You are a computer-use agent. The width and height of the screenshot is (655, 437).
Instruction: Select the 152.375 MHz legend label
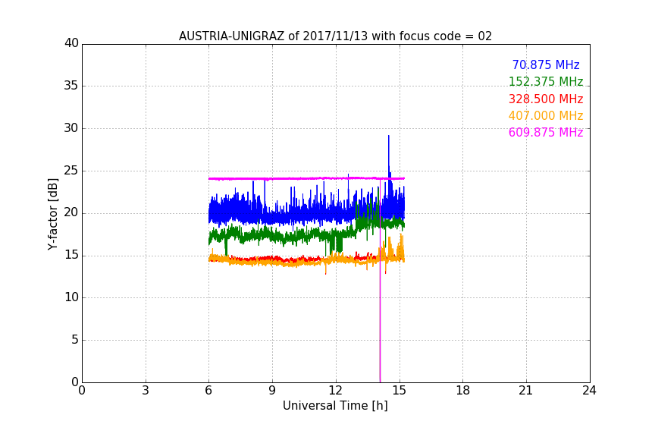point(546,81)
